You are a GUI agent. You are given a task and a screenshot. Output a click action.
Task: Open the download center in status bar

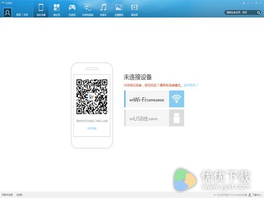[255, 195]
